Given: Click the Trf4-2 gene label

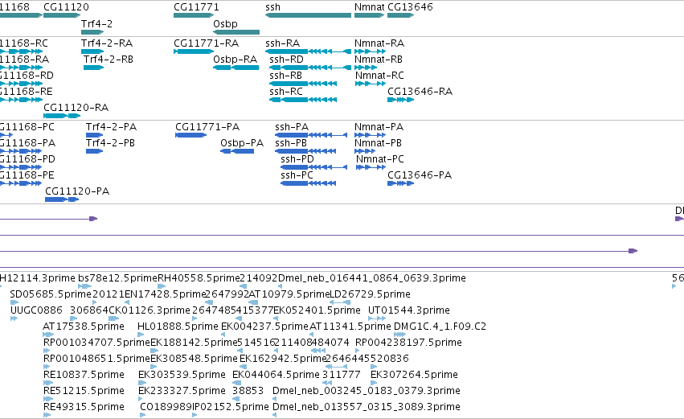Looking at the screenshot, I should (96, 23).
